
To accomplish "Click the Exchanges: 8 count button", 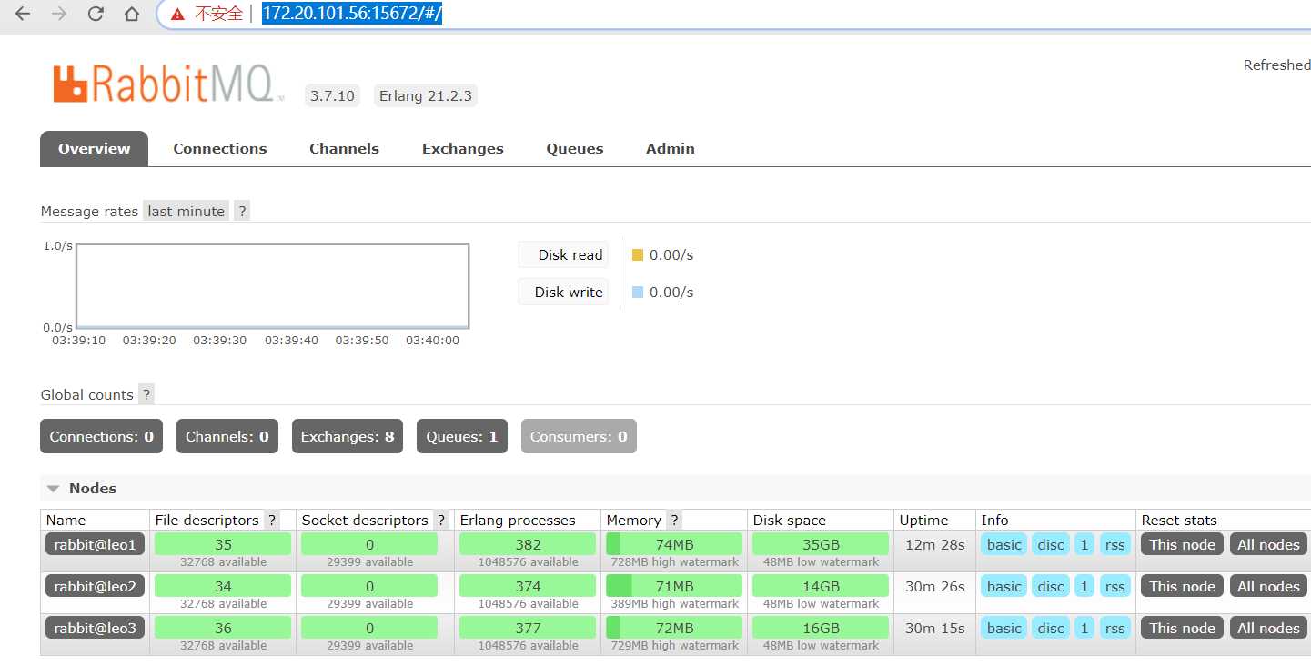I will [x=348, y=436].
